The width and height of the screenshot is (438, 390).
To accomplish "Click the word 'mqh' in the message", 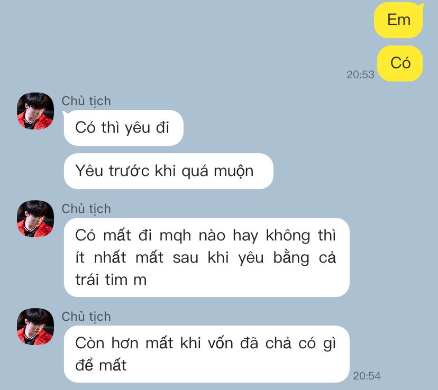I will click(x=175, y=236).
